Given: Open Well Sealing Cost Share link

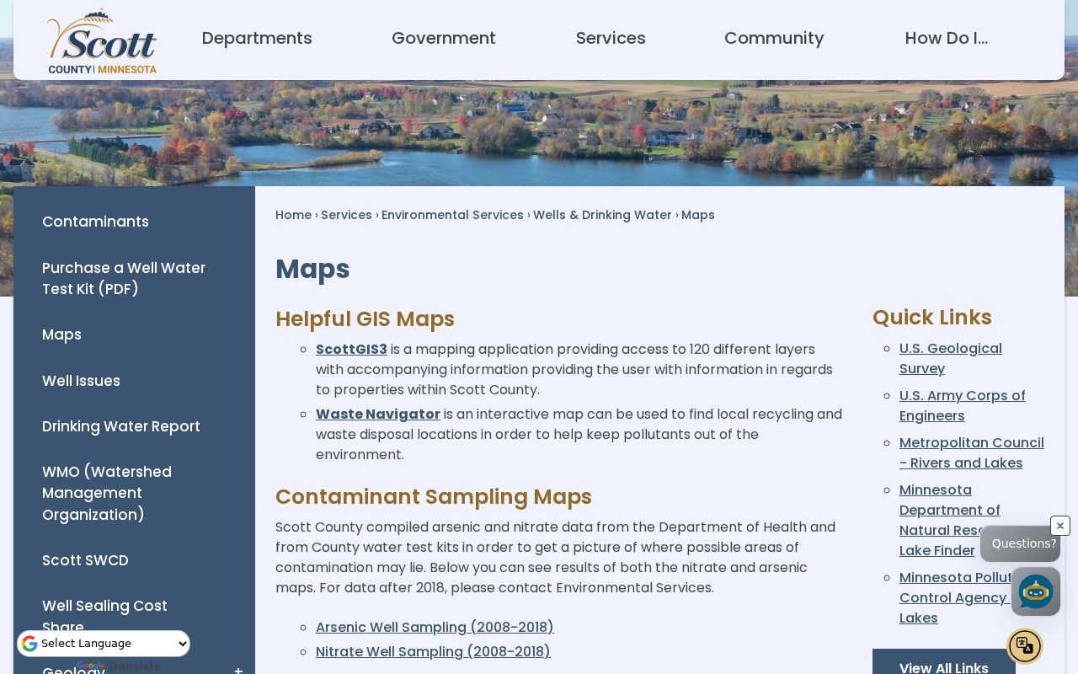Looking at the screenshot, I should click(104, 616).
